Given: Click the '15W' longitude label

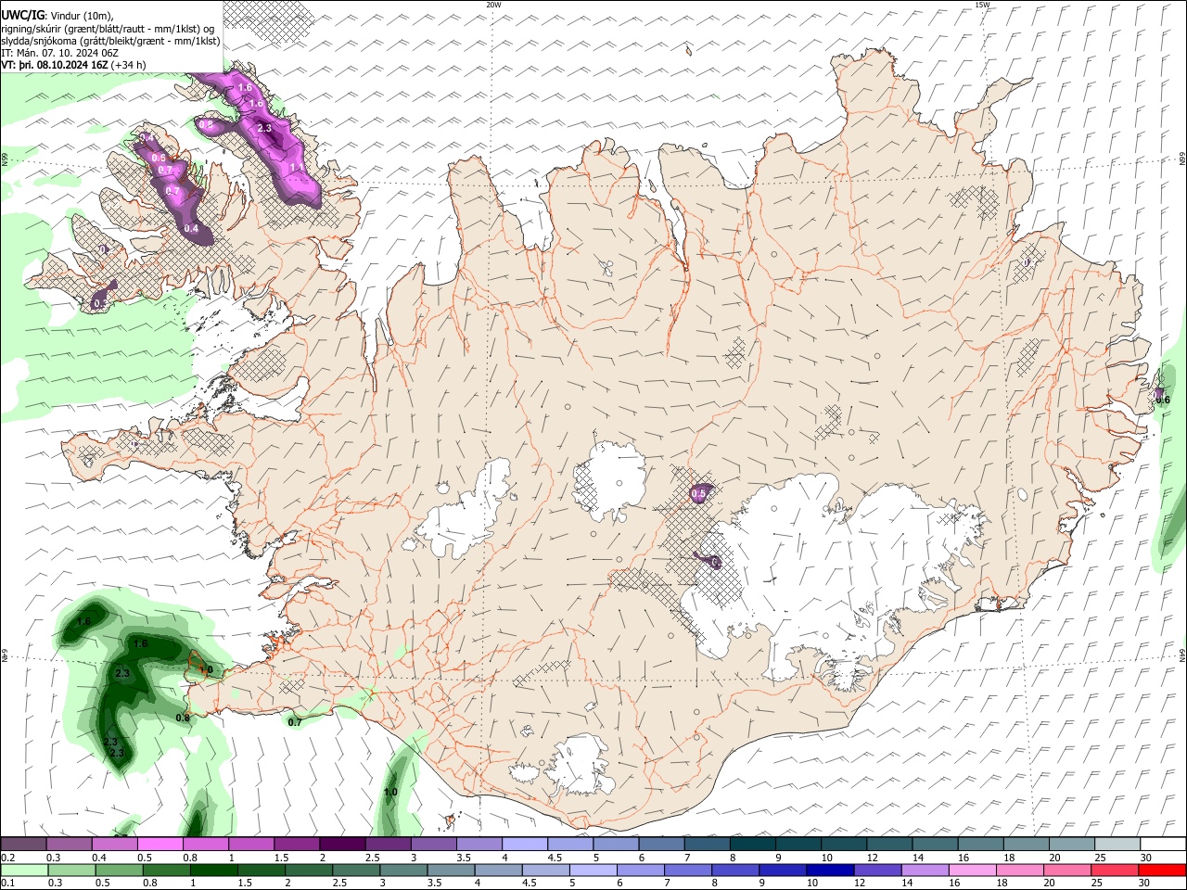Looking at the screenshot, I should [982, 5].
